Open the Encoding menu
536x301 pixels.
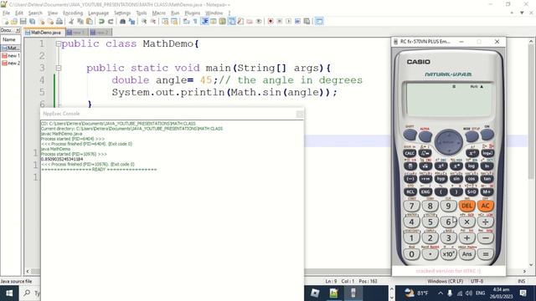coord(73,13)
